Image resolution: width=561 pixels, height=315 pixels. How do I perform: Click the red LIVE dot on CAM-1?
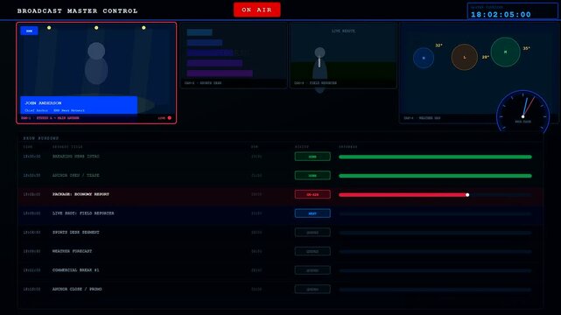click(170, 118)
